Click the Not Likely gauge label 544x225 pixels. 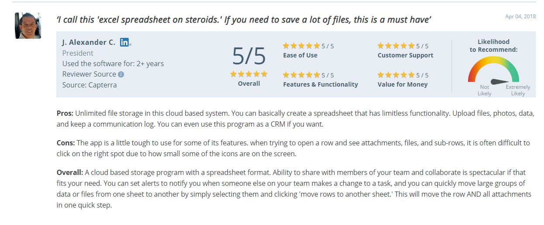485,90
